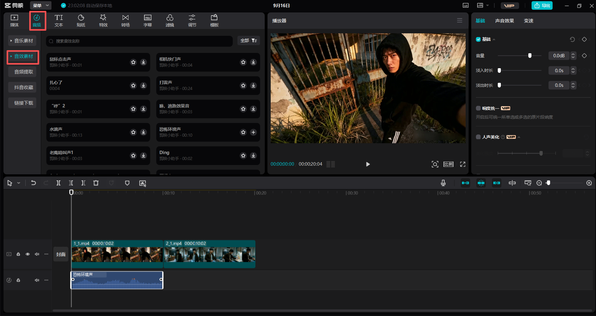The image size is (596, 316).
Task: Open the 贴纸 stickers panel
Action: point(81,21)
